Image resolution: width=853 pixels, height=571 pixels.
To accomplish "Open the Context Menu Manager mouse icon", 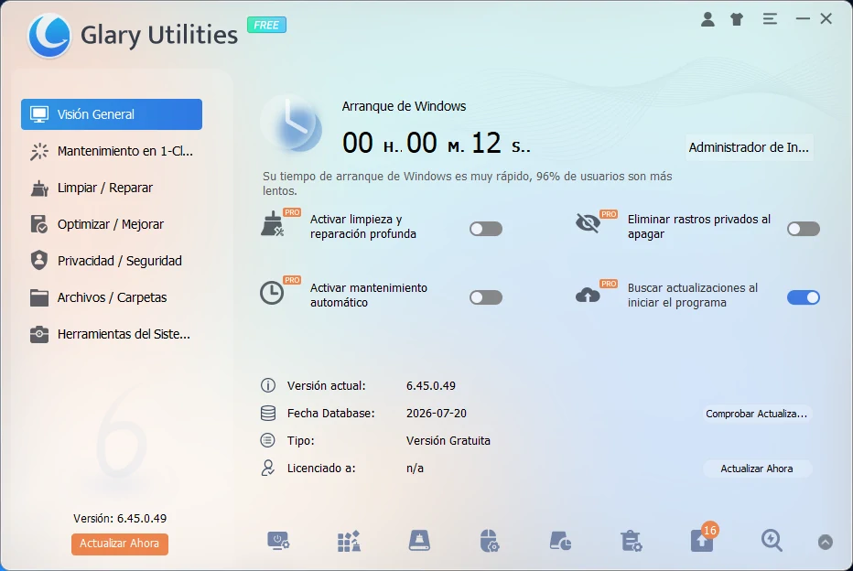I will pos(490,541).
